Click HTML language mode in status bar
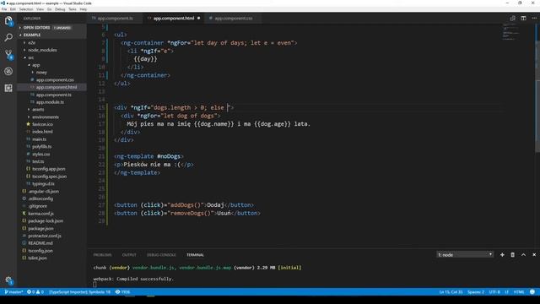Screen dimensions: 540x304 point(519,292)
